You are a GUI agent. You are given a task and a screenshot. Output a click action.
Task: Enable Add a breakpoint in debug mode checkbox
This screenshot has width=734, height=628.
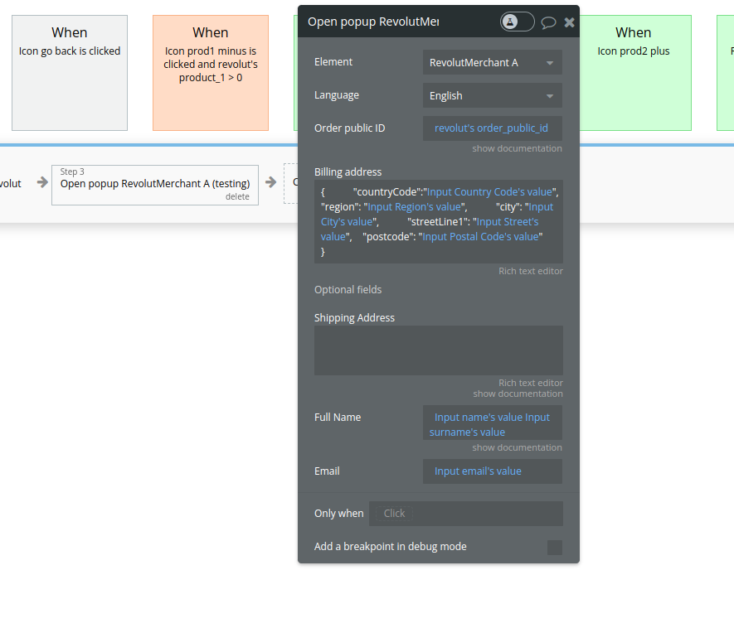pyautogui.click(x=555, y=548)
